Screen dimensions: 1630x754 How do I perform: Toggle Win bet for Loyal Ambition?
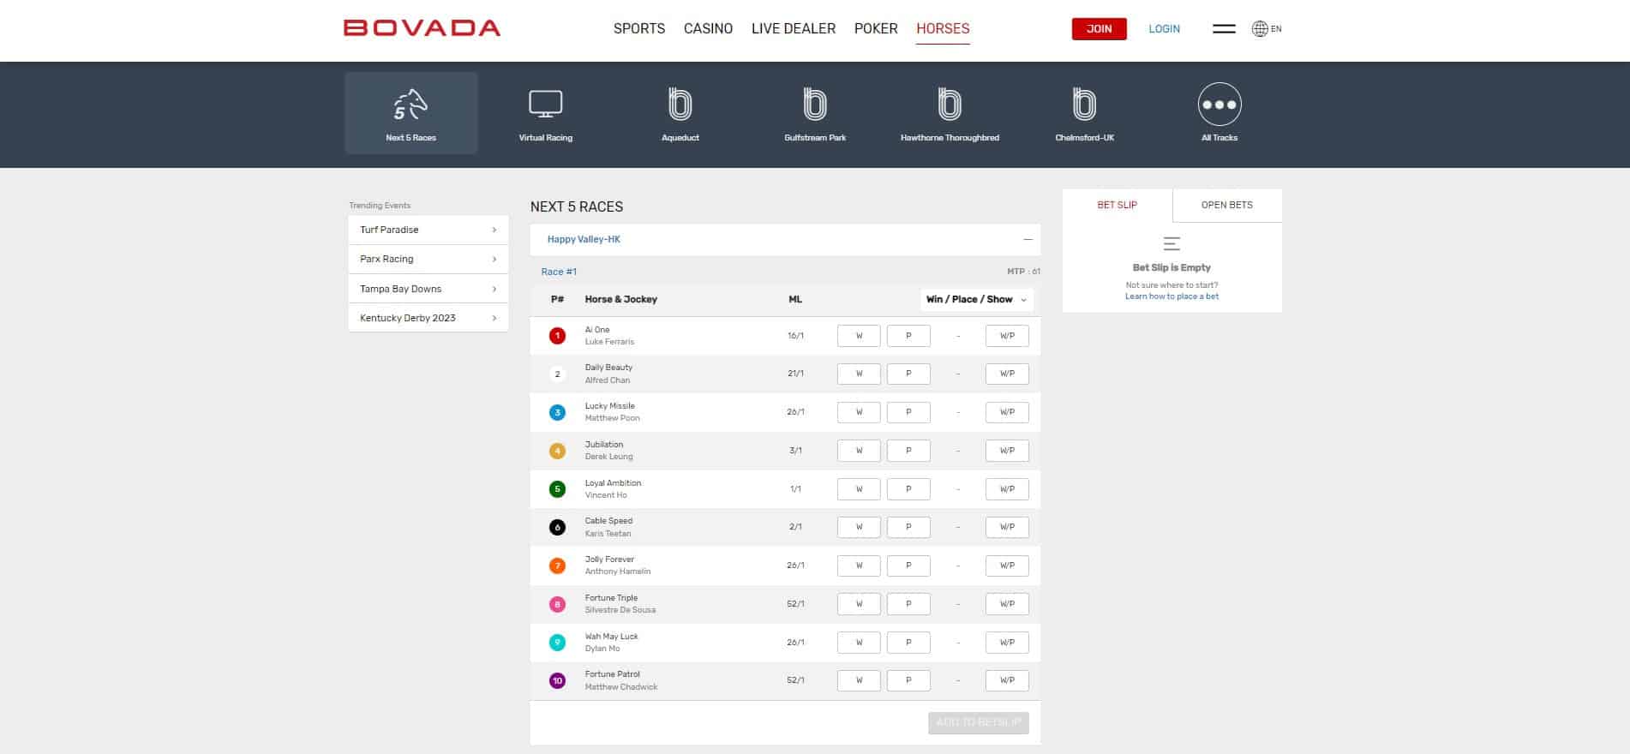(859, 489)
